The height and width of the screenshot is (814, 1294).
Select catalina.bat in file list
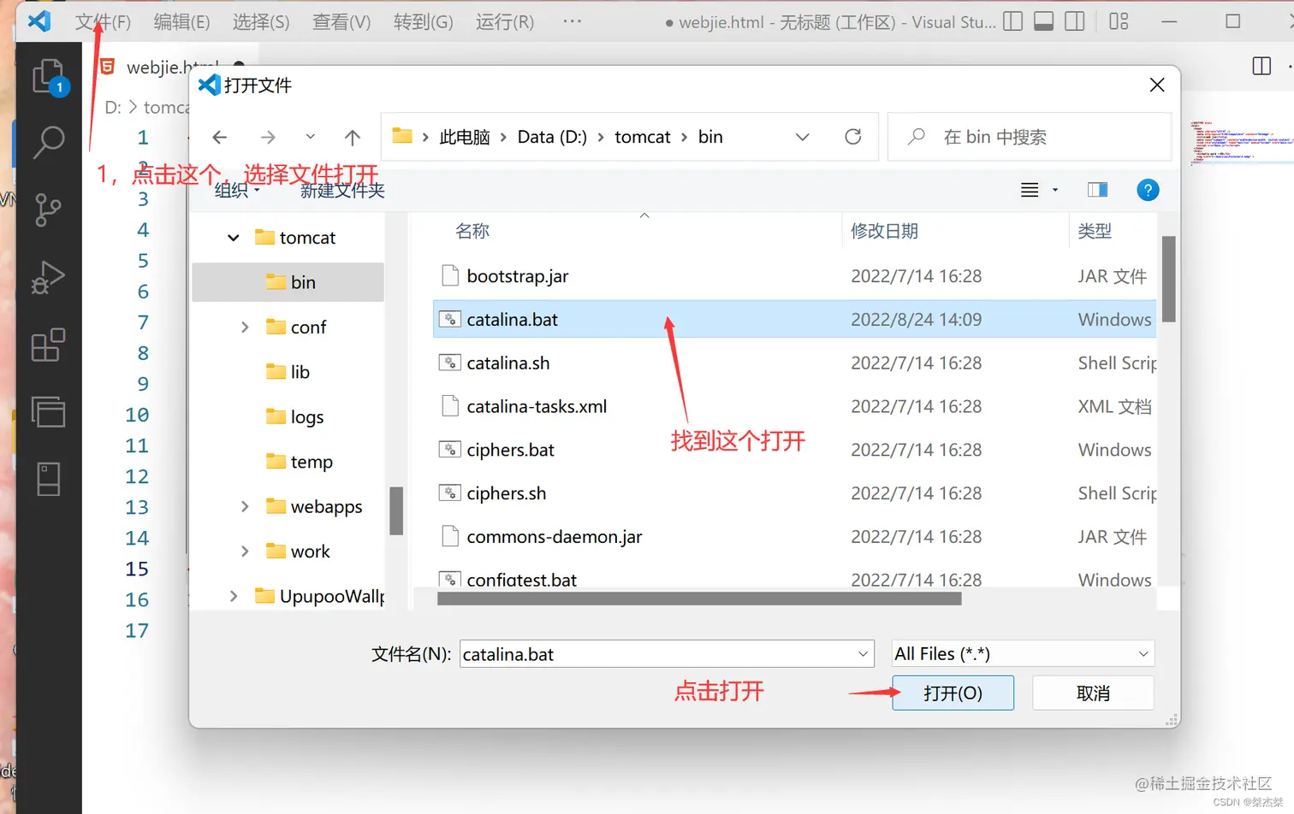point(795,319)
